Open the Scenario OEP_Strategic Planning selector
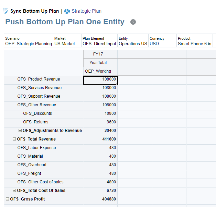The image size is (216, 207). point(29,41)
